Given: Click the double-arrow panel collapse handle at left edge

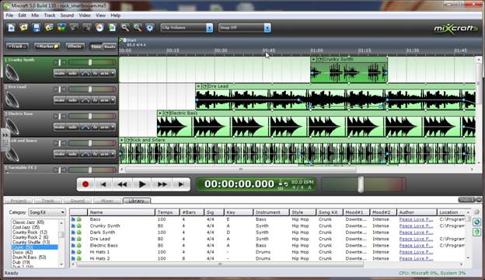Looking at the screenshot, I should 5,135.
